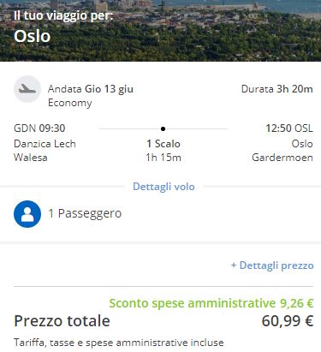This screenshot has width=321, height=352.
Task: Open the Dettagli volo link
Action: coord(163,187)
